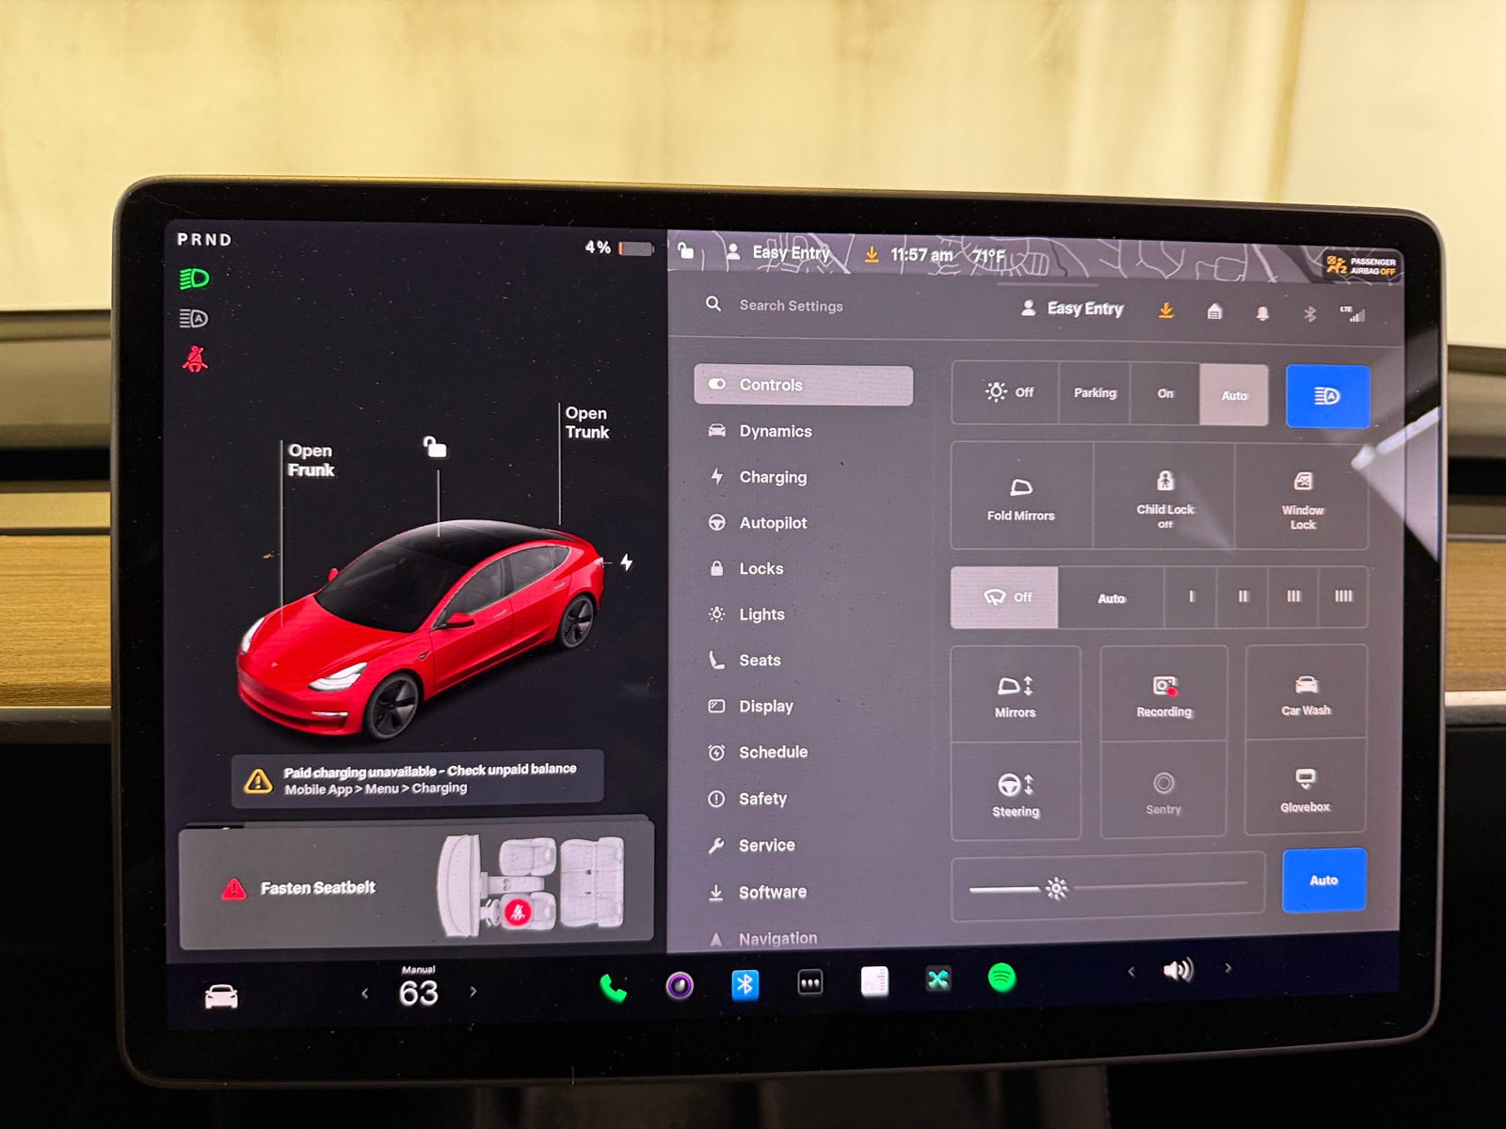The width and height of the screenshot is (1506, 1129).
Task: Tap the car icon in bottom bar
Action: pyautogui.click(x=221, y=996)
